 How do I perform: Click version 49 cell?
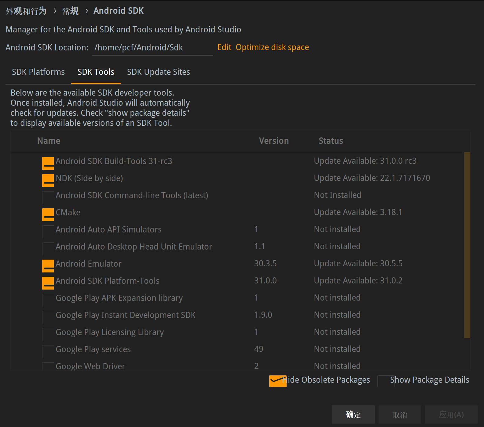point(258,349)
